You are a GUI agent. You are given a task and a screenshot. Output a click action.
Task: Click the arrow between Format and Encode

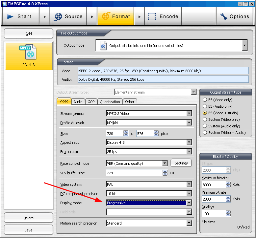click(140, 17)
